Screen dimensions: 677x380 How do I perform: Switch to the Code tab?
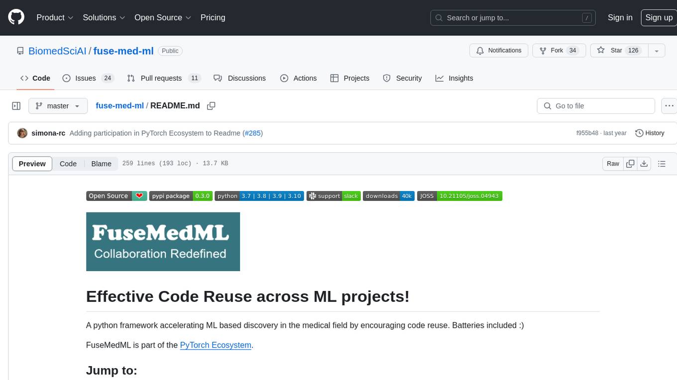coord(35,78)
